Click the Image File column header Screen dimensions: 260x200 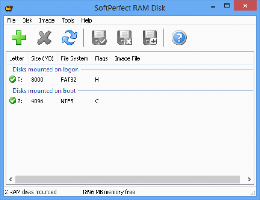click(x=127, y=58)
